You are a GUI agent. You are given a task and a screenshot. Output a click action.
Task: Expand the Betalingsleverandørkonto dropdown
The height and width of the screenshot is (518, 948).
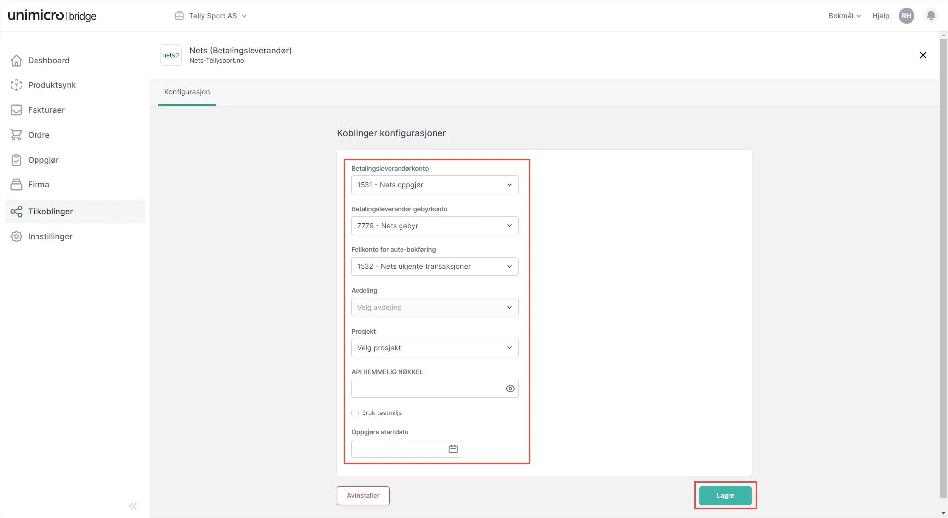[x=435, y=185]
